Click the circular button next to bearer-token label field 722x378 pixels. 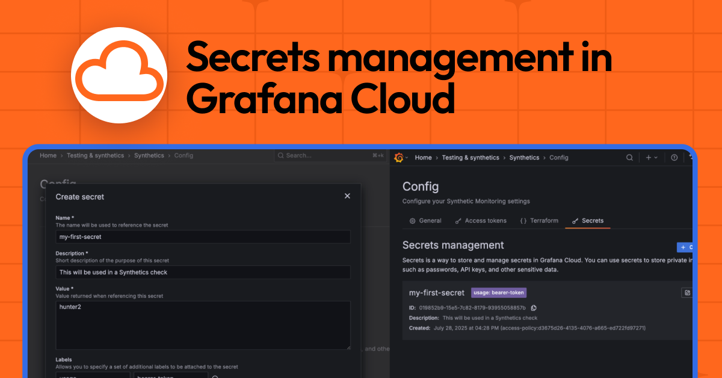tap(215, 376)
